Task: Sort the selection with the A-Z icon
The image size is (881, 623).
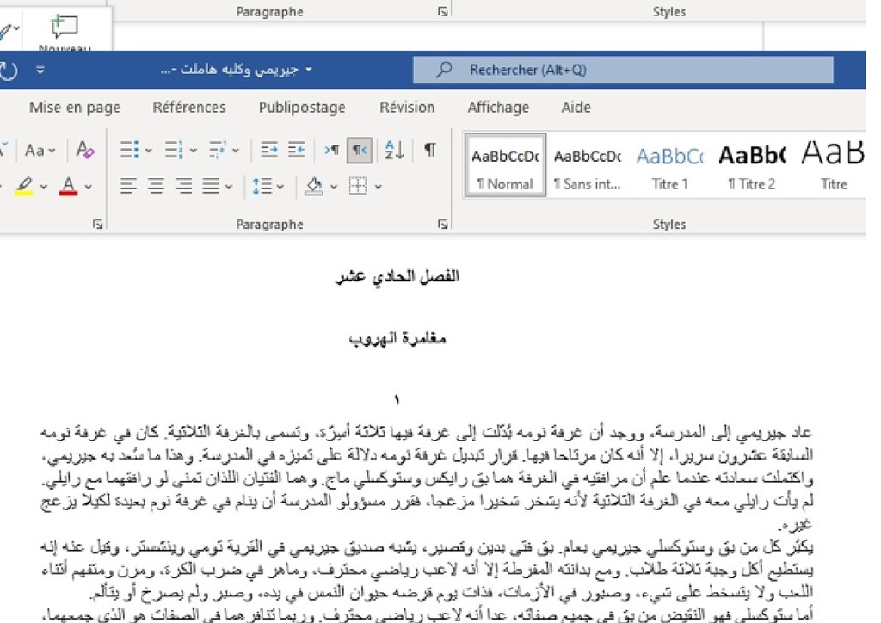Action: coord(394,151)
